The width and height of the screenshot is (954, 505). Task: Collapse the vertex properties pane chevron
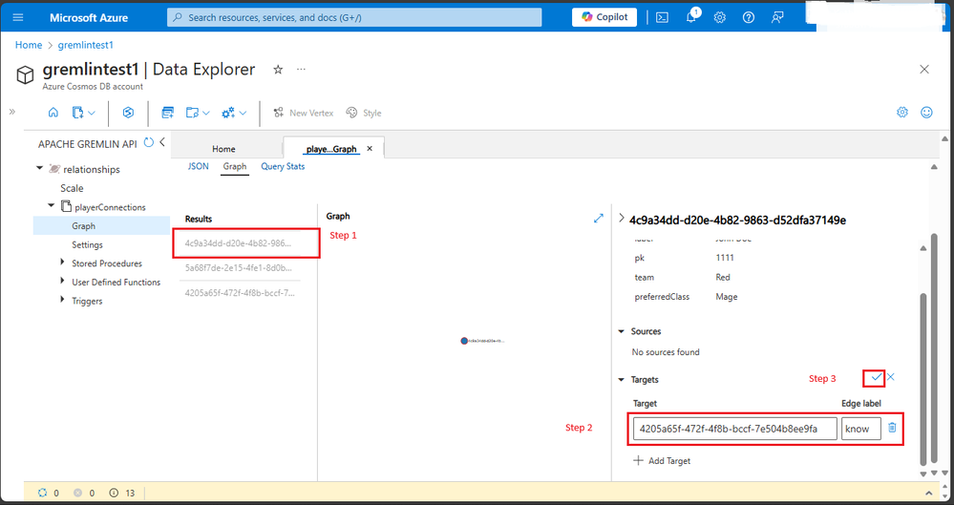[621, 218]
